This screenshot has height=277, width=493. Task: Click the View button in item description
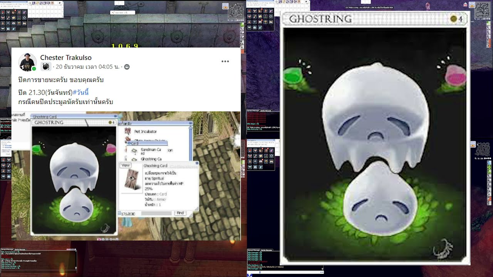(x=126, y=165)
